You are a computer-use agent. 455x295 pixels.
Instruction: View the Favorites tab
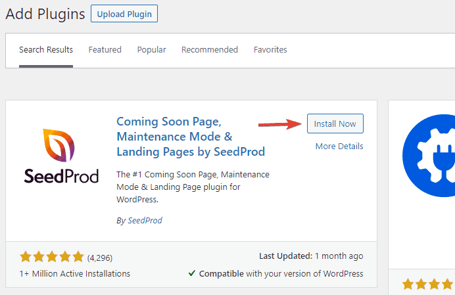[x=270, y=50]
